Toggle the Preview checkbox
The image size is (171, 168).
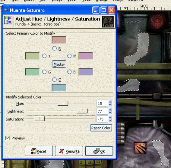pos(8,138)
